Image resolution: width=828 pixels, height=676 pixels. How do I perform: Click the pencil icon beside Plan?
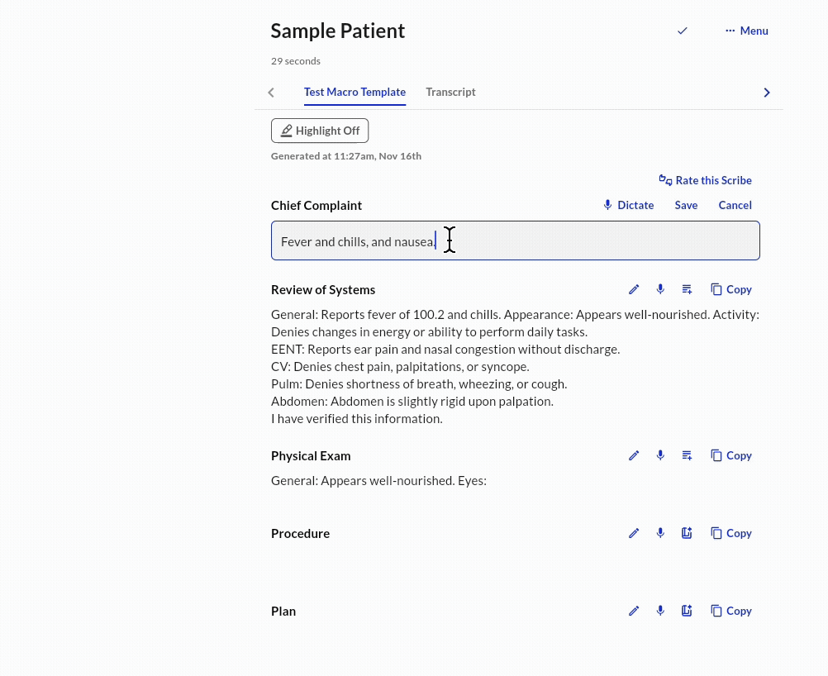(634, 611)
